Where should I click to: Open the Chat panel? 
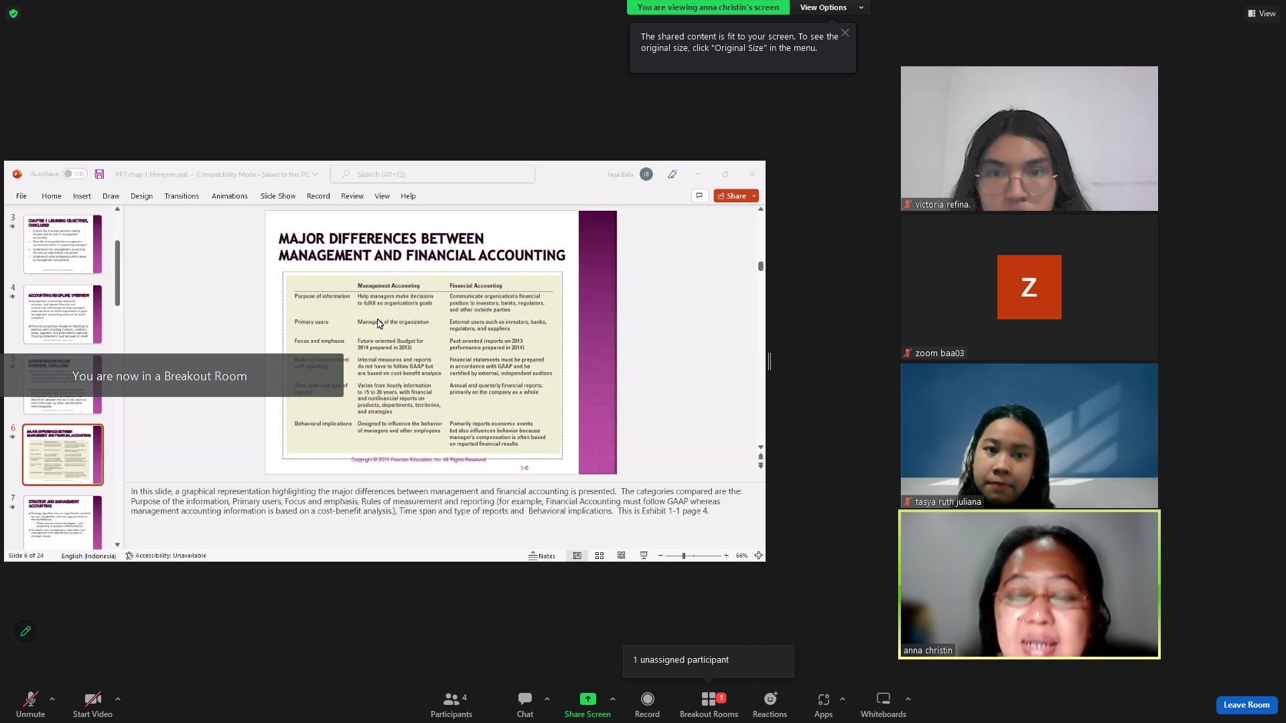tap(525, 704)
